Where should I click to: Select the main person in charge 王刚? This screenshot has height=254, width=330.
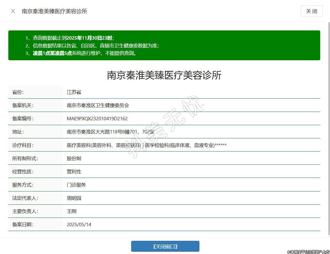pos(71,211)
